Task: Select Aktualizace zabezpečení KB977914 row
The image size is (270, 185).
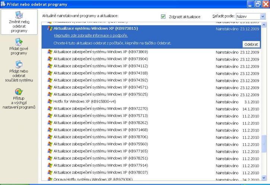Action: click(151, 165)
